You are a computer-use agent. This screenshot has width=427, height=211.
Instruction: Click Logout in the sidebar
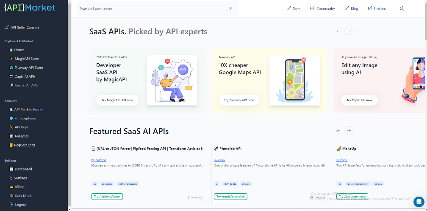18,205
